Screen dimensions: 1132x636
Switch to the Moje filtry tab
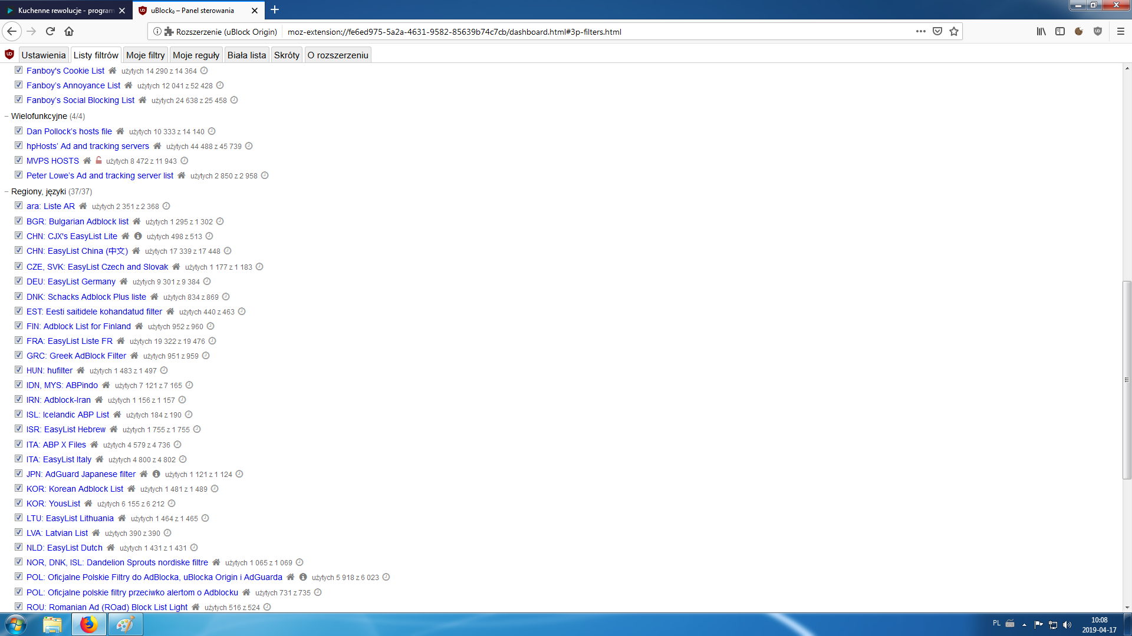145,54
